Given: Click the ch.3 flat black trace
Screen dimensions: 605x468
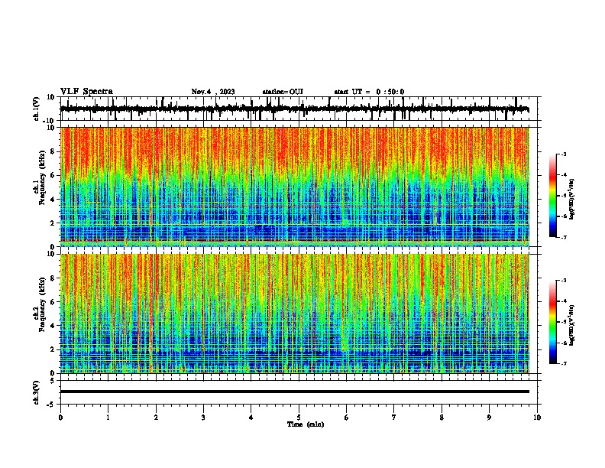Looking at the screenshot, I should [295, 392].
